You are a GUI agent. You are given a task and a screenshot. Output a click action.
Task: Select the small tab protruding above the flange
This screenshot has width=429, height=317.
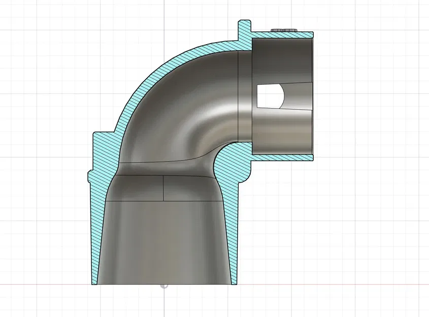point(244,25)
